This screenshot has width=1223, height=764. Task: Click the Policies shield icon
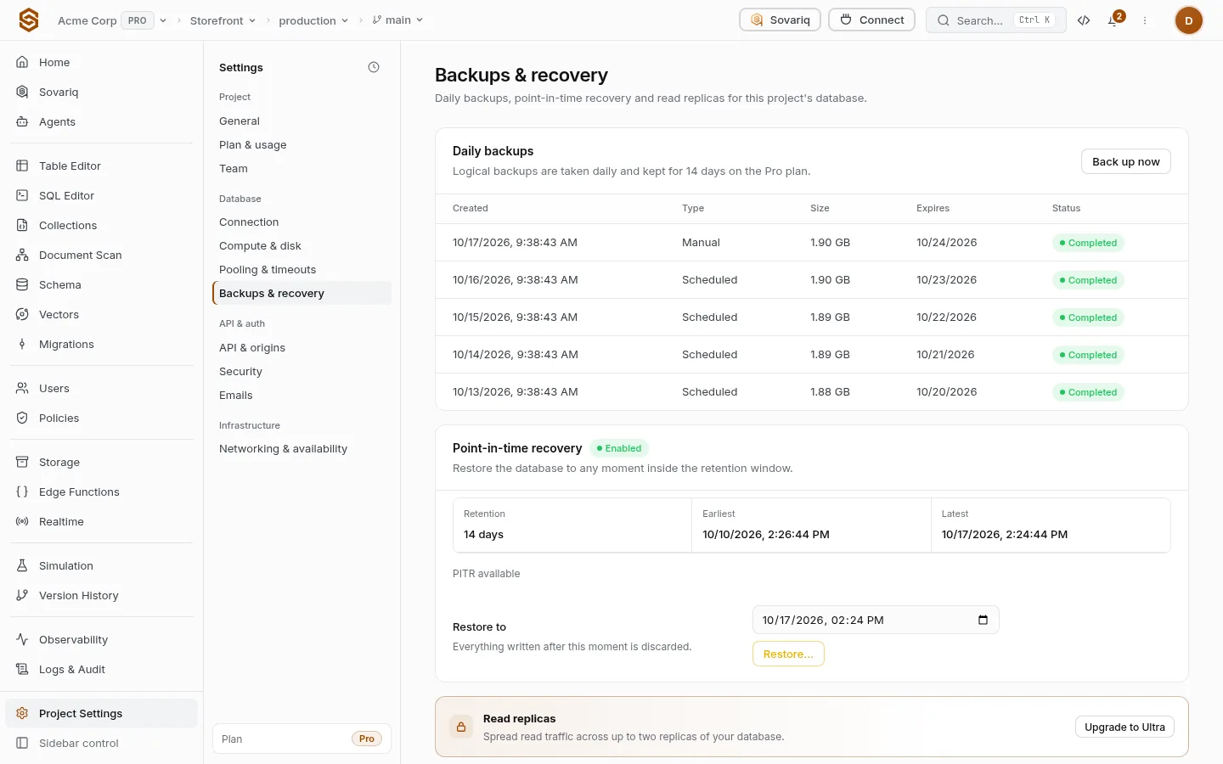(x=22, y=418)
